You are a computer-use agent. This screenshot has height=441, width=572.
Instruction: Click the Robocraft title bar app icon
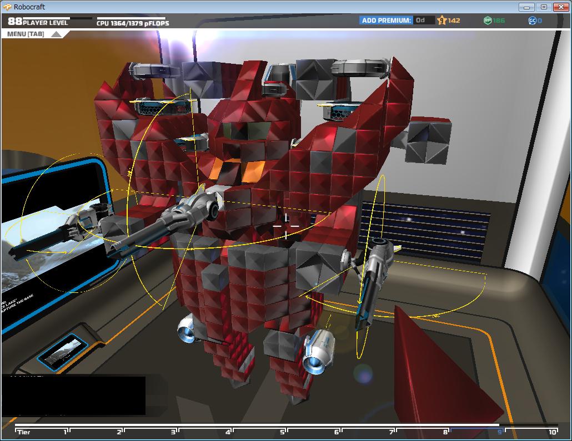tap(7, 7)
